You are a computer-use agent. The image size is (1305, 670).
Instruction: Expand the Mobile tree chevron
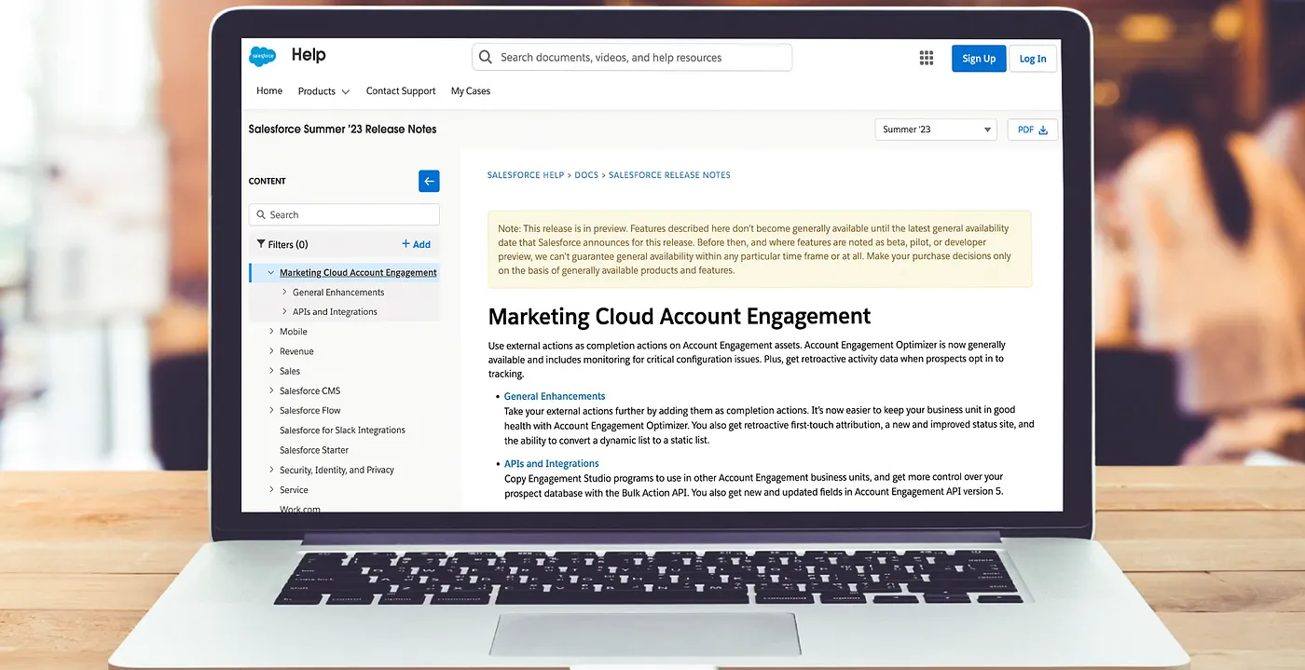click(271, 332)
